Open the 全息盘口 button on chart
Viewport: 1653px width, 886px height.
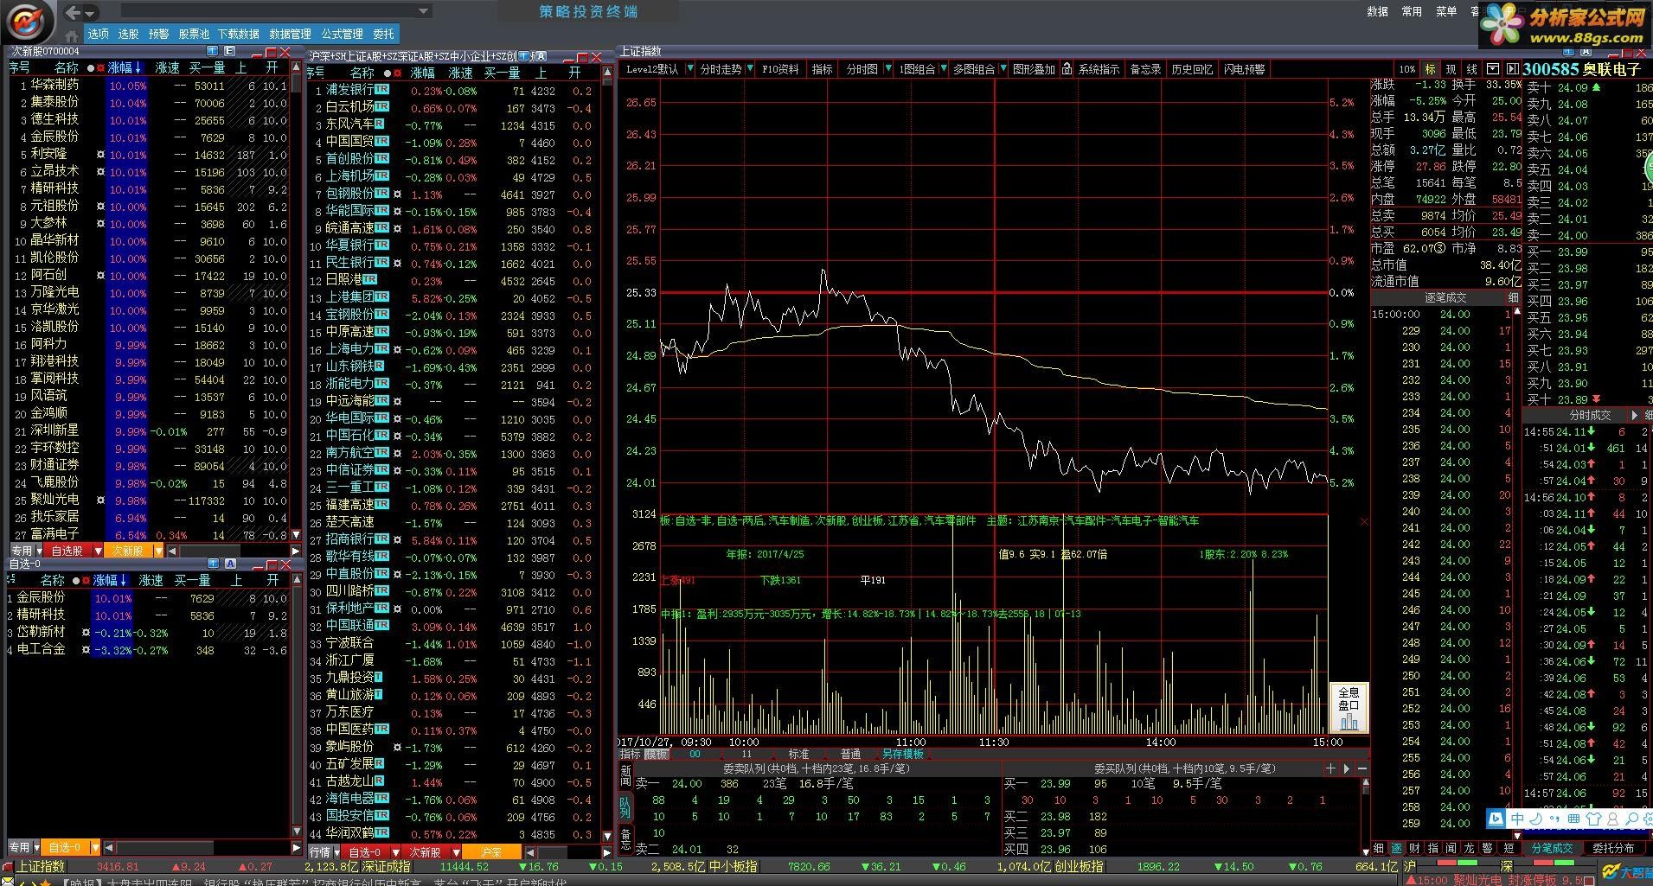click(1349, 709)
